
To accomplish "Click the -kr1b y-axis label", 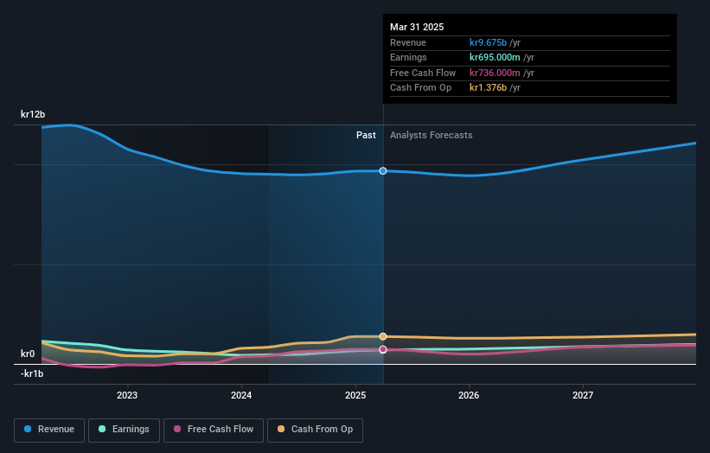I will pos(32,373).
